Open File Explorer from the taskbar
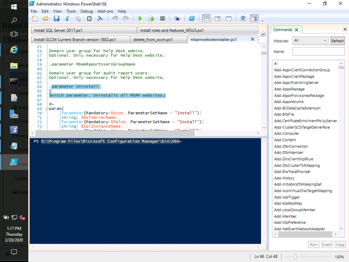Screen dimensions: 349x262 point(14,66)
